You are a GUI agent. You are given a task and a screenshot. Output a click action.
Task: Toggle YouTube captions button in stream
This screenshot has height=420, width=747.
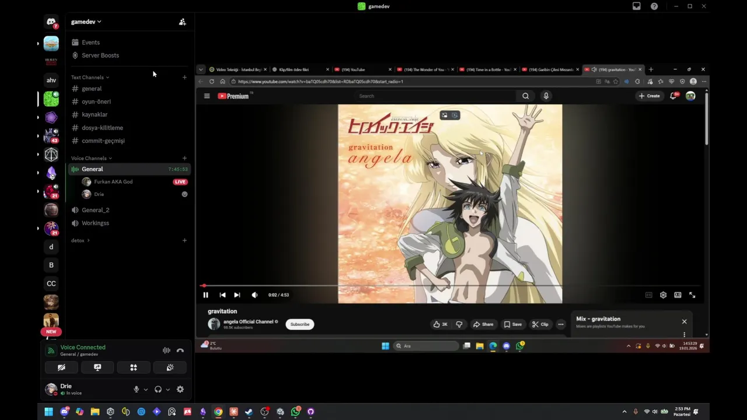tap(648, 295)
